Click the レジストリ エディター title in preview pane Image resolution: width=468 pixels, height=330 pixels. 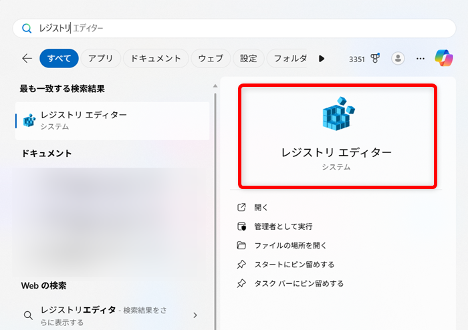pyautogui.click(x=336, y=152)
